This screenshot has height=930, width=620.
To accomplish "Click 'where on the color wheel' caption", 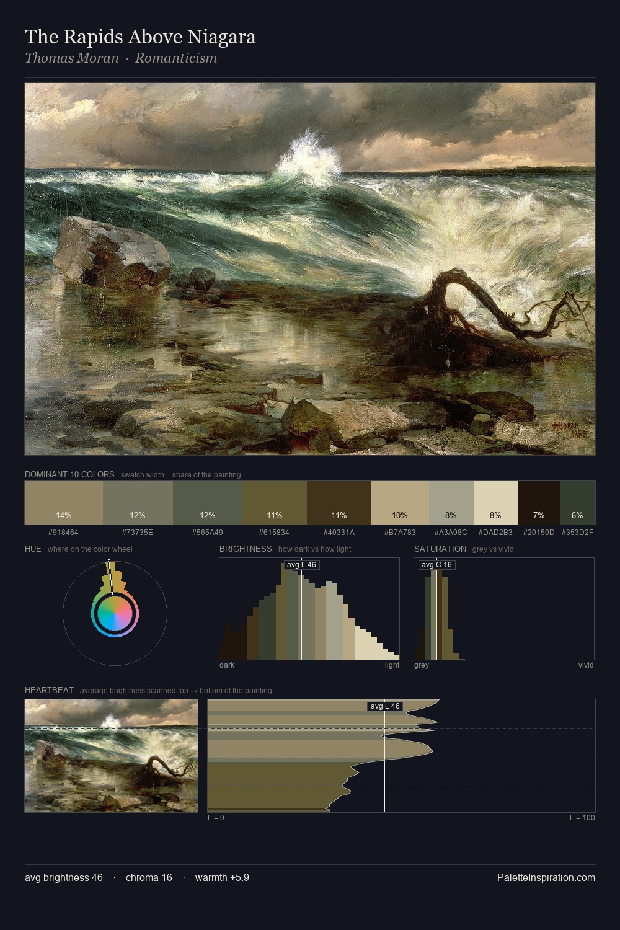I will [90, 549].
